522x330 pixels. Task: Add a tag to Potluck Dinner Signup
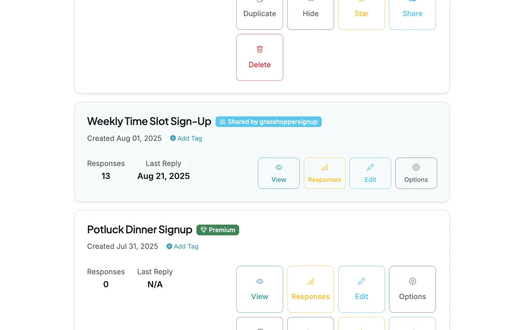pos(182,246)
